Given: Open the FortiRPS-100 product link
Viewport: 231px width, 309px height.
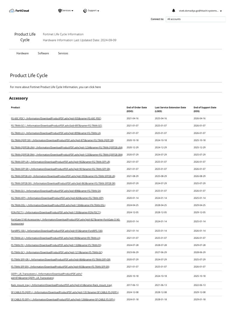Looking at the screenshot, I should pos(57,231).
